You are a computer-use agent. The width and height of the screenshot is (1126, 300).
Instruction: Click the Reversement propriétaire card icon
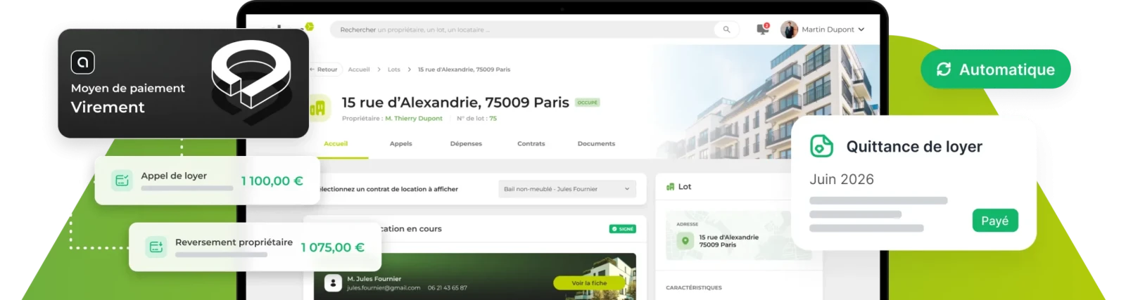click(156, 247)
